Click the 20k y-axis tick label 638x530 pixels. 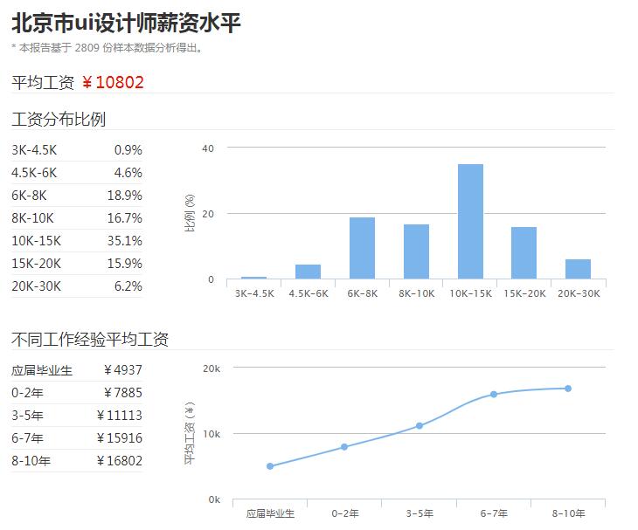pos(212,368)
